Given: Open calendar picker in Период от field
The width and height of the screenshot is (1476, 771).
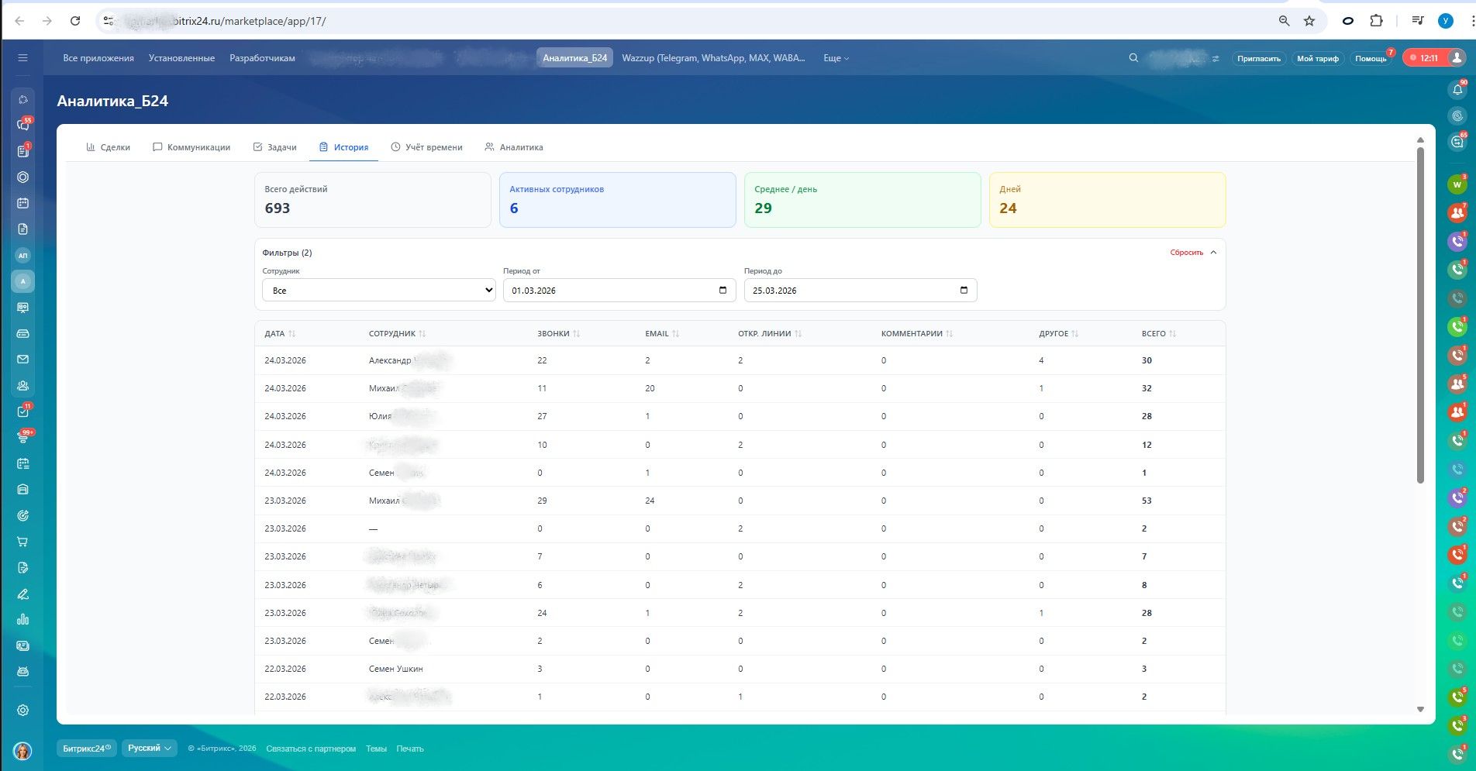Looking at the screenshot, I should [x=722, y=291].
